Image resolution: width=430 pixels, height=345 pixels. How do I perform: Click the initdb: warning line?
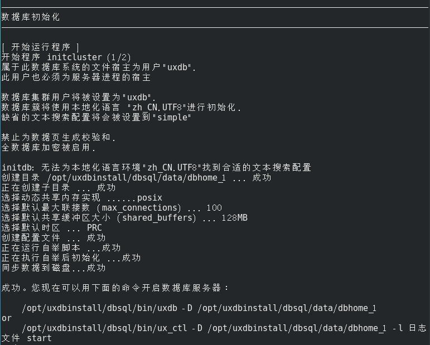click(x=156, y=167)
